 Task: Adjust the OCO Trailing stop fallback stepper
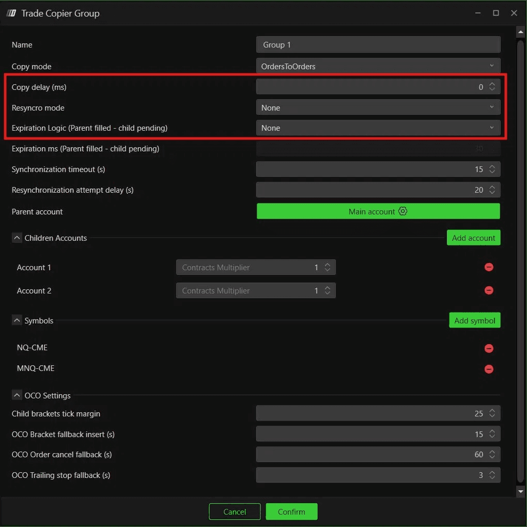pos(492,475)
